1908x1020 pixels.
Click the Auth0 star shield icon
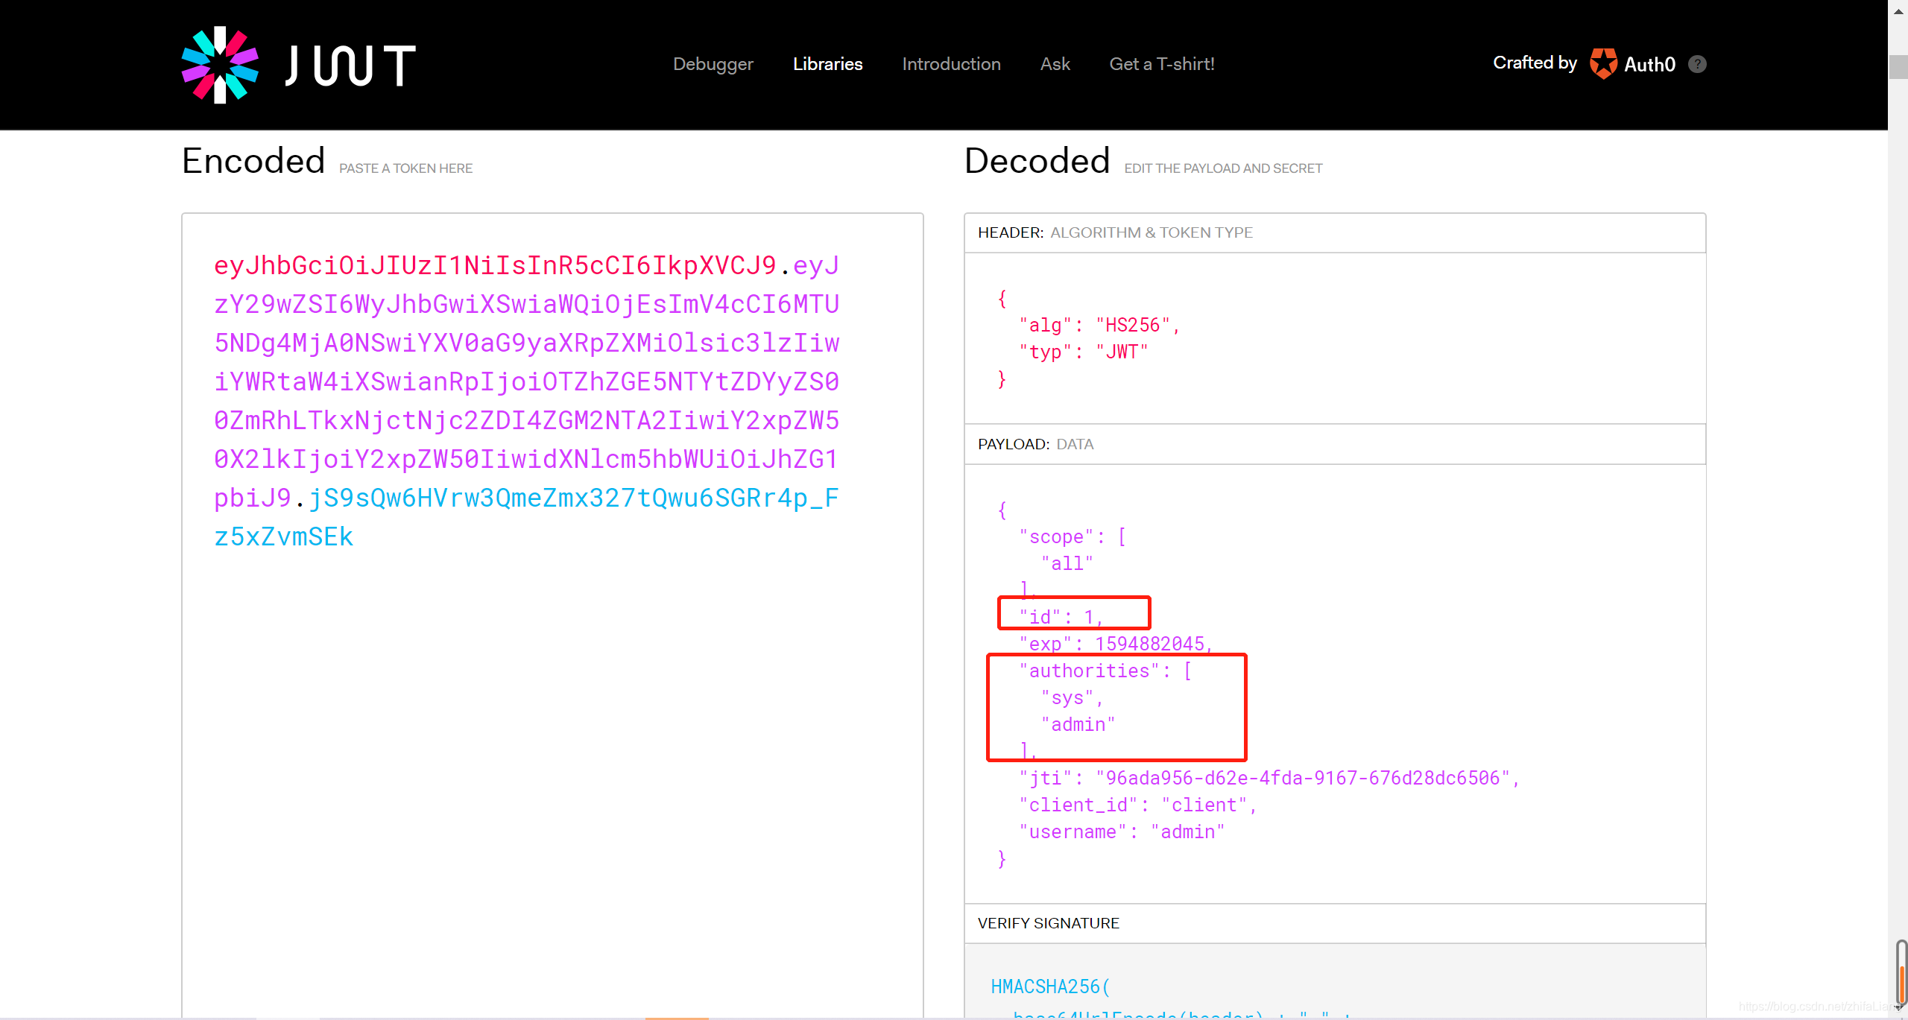click(1603, 64)
